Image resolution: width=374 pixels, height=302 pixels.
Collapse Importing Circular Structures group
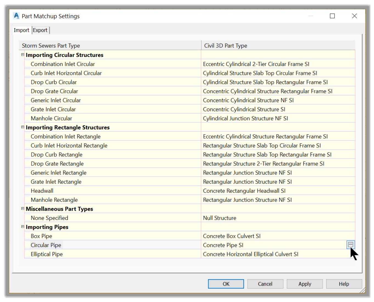pos(23,55)
